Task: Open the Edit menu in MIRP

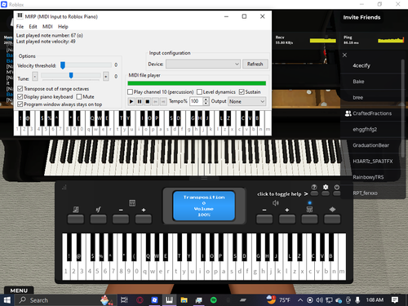Action: (x=33, y=27)
